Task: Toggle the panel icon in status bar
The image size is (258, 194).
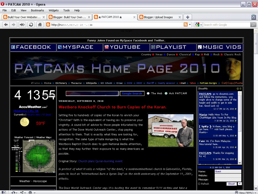Action: click(x=4, y=192)
